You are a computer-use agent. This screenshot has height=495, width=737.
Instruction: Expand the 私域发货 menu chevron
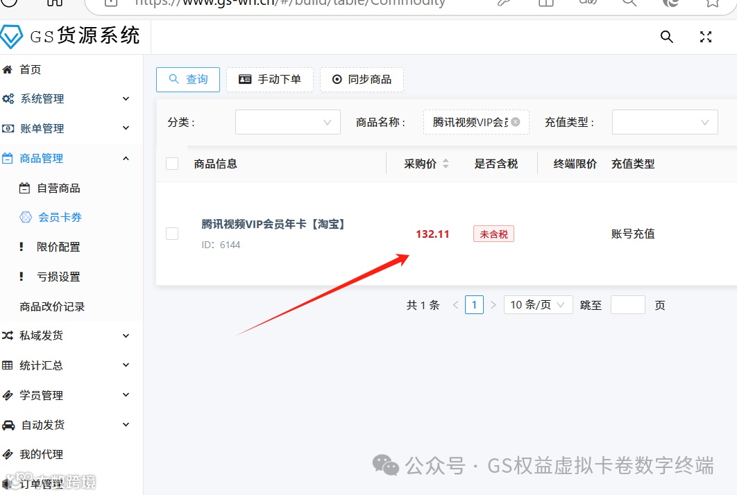click(x=126, y=336)
